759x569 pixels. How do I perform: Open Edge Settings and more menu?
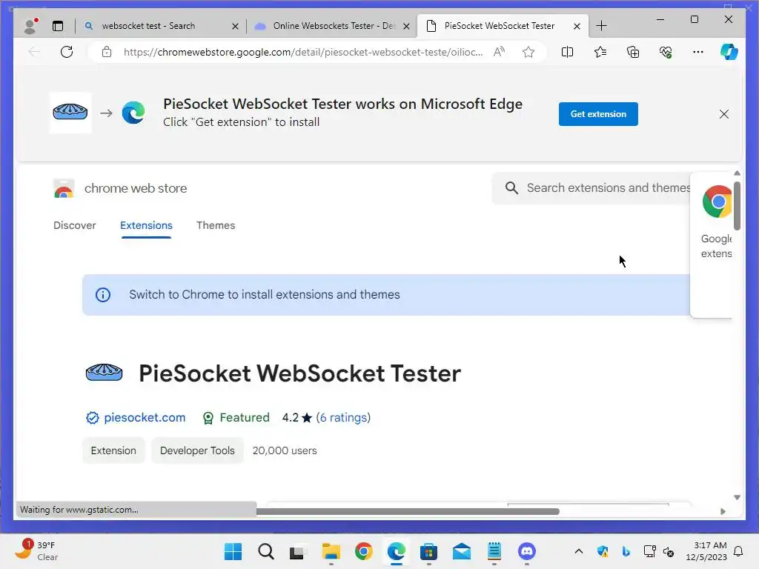(698, 52)
